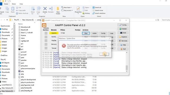Viewport: 170px width, 95px height.
Task: Refresh the File Explorer address bar
Action: [x=158, y=20]
